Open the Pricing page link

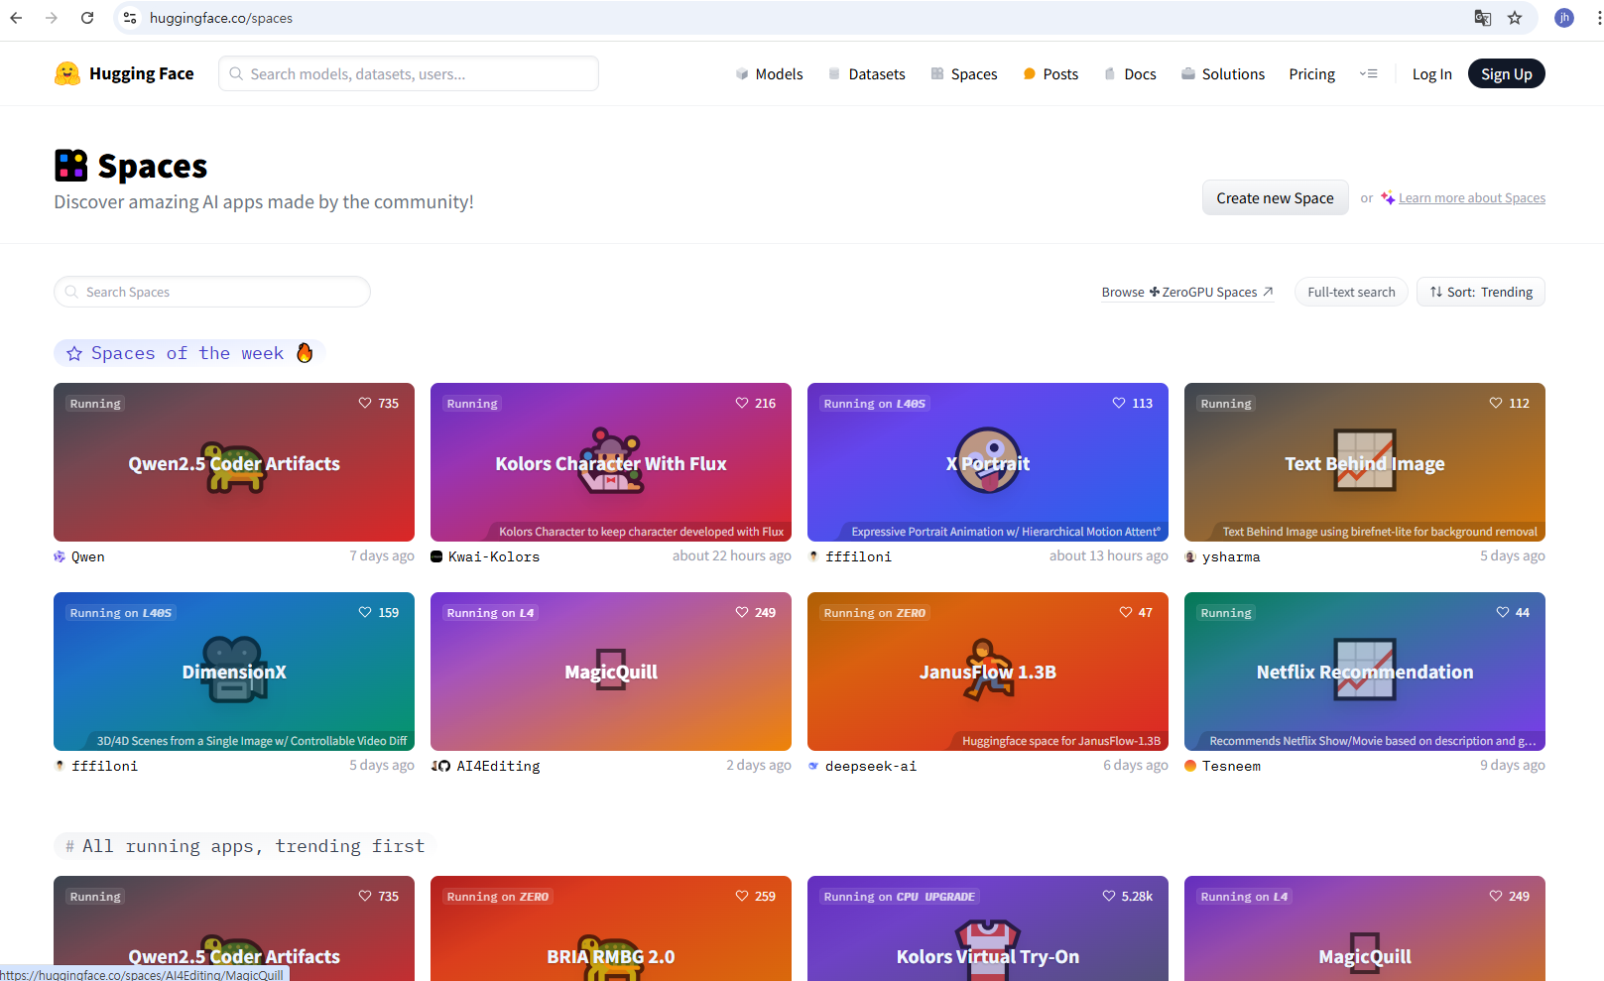pos(1311,73)
